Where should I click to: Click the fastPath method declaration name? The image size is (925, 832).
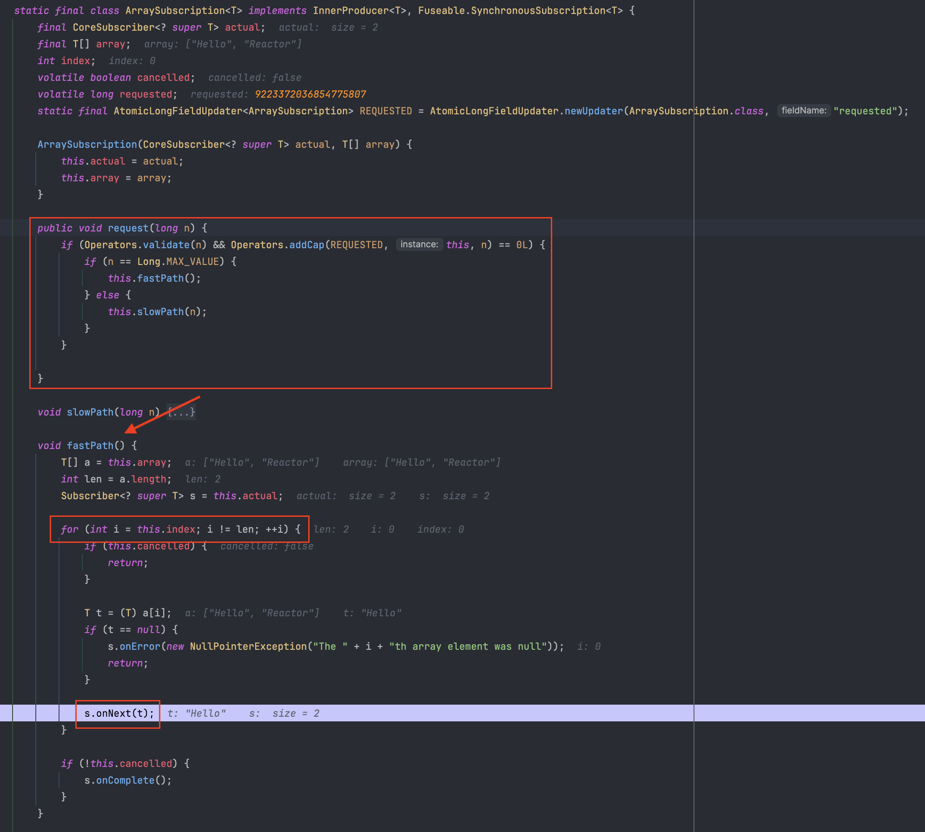click(x=90, y=446)
